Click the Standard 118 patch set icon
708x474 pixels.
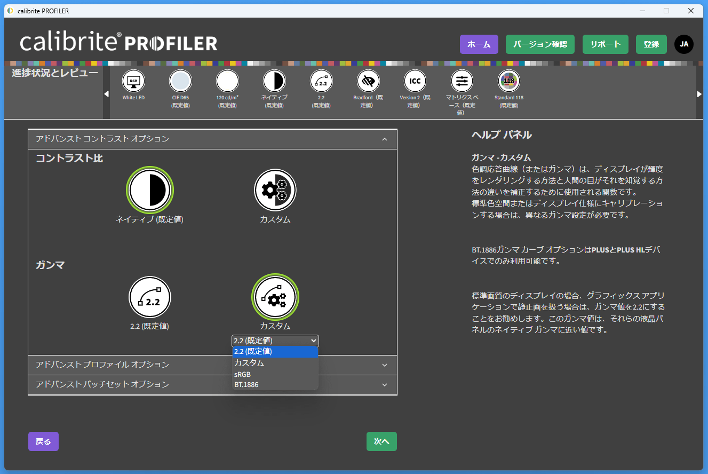509,81
